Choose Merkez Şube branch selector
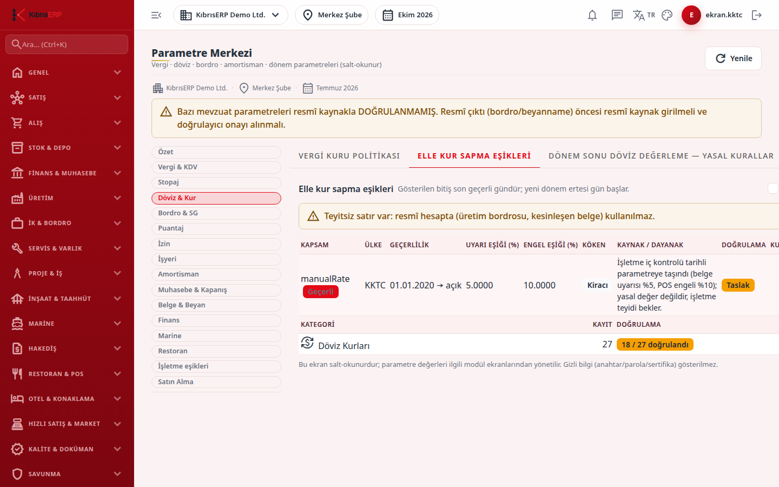This screenshot has width=779, height=487. click(332, 15)
